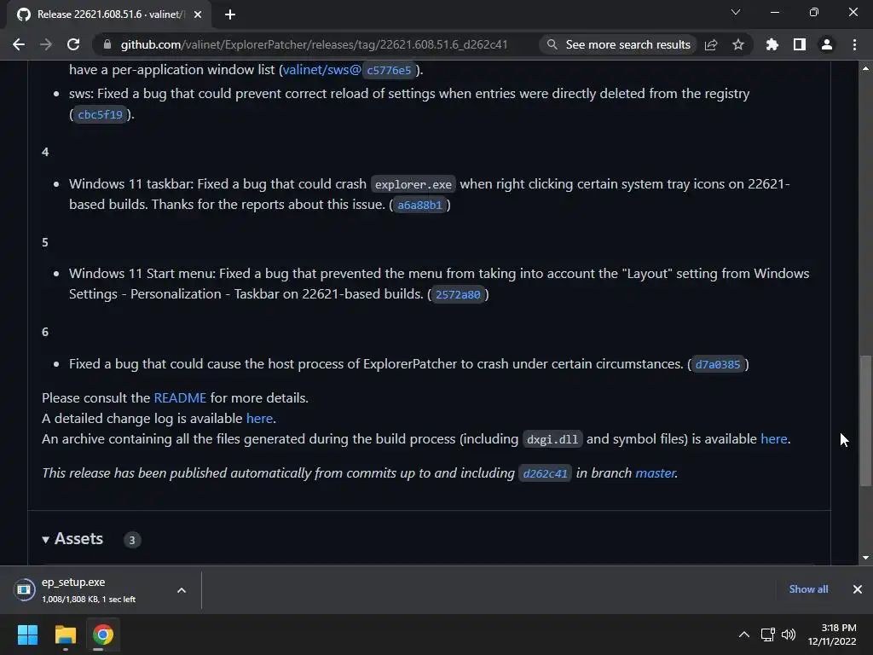Image resolution: width=873 pixels, height=655 pixels.
Task: Show hidden system tray icons
Action: click(x=743, y=635)
